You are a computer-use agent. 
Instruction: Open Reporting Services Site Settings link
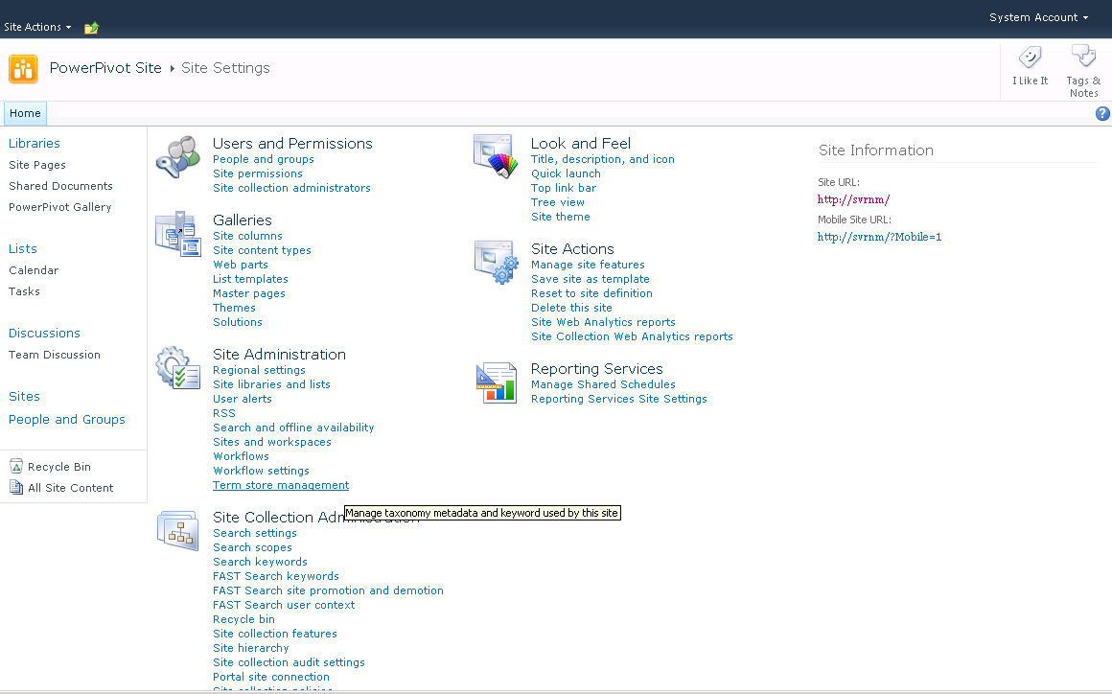click(619, 399)
